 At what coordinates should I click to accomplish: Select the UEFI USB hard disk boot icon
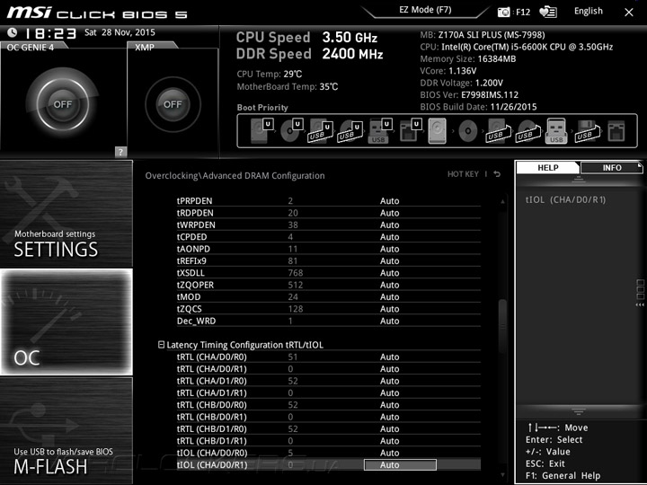(x=321, y=131)
